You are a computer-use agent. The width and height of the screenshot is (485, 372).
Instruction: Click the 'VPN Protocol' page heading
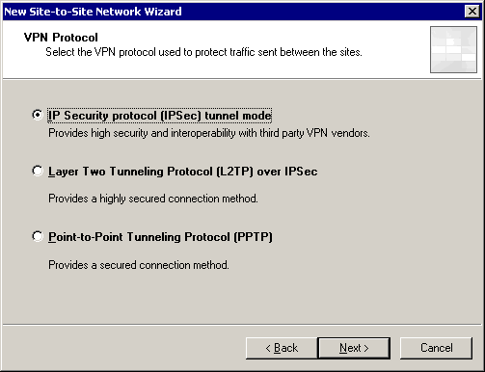(61, 38)
